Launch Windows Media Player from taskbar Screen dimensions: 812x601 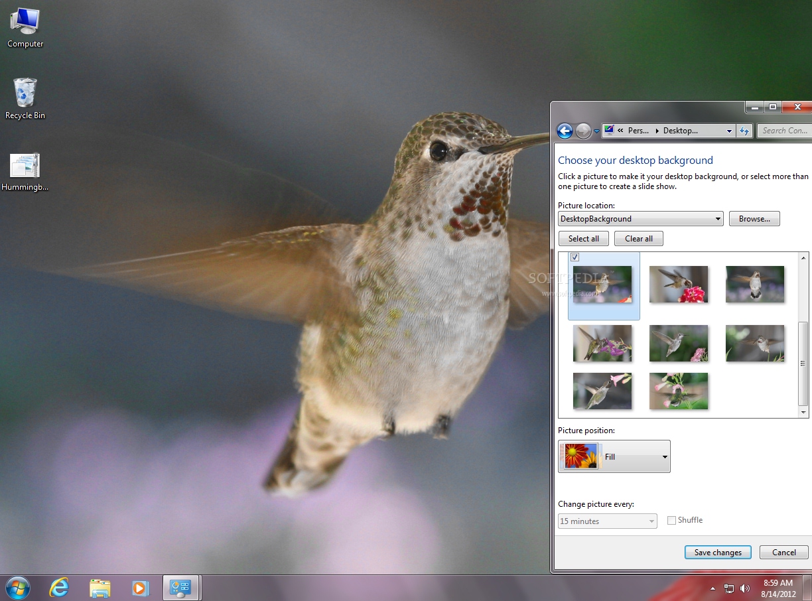click(140, 588)
